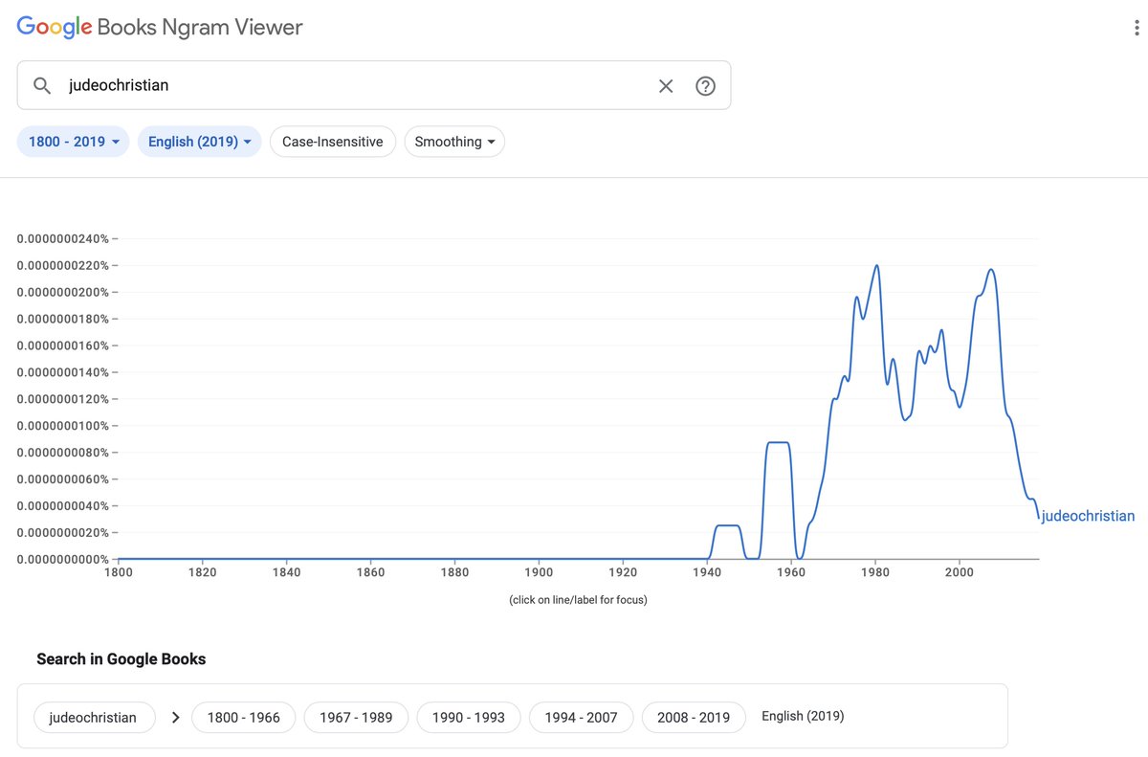Image resolution: width=1148 pixels, height=757 pixels.
Task: Toggle the Case-Insensitive option
Action: [333, 142]
